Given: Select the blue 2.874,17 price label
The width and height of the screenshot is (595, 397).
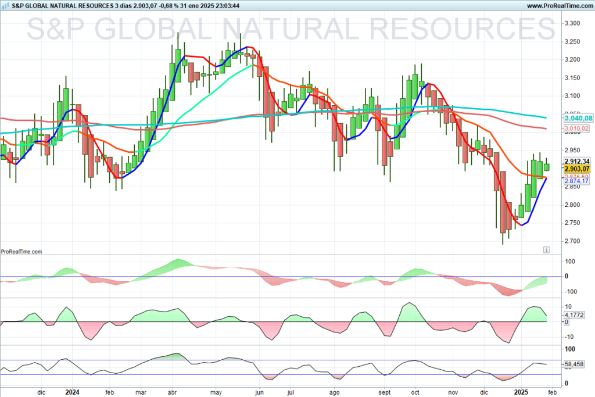Looking at the screenshot, I should coord(576,181).
